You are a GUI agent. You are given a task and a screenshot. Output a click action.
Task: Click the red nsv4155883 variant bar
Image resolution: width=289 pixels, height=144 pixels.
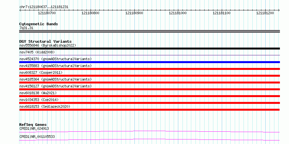[149, 69]
